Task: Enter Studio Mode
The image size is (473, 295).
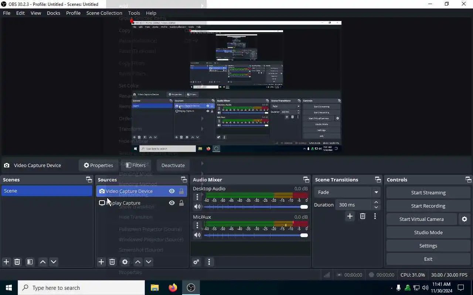Action: (x=428, y=232)
